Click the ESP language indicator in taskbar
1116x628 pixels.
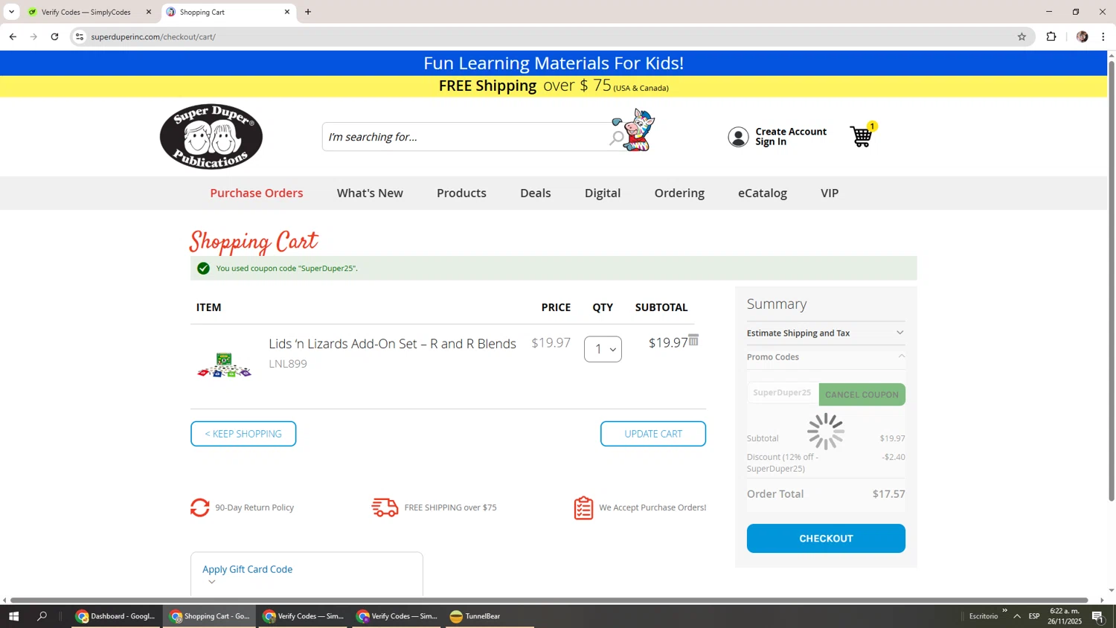point(1034,616)
